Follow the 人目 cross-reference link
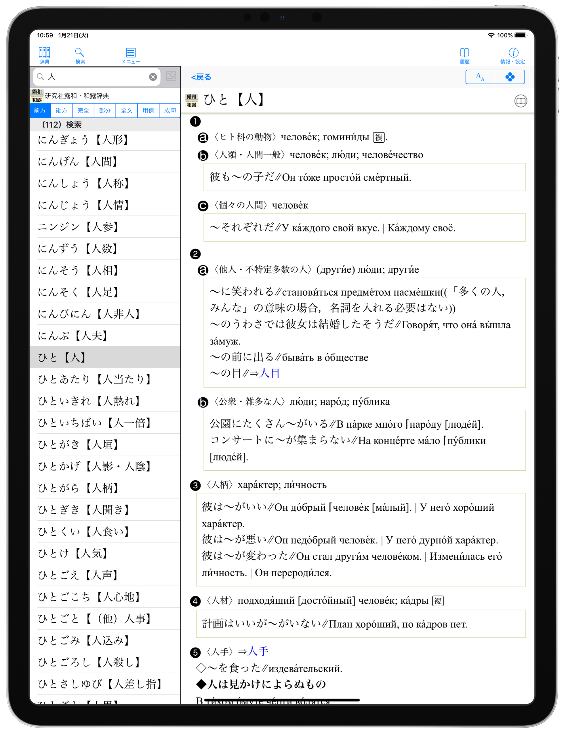This screenshot has height=734, width=564. [269, 373]
